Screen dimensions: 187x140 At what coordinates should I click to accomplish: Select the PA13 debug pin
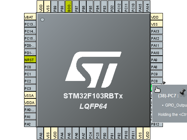[157, 31]
